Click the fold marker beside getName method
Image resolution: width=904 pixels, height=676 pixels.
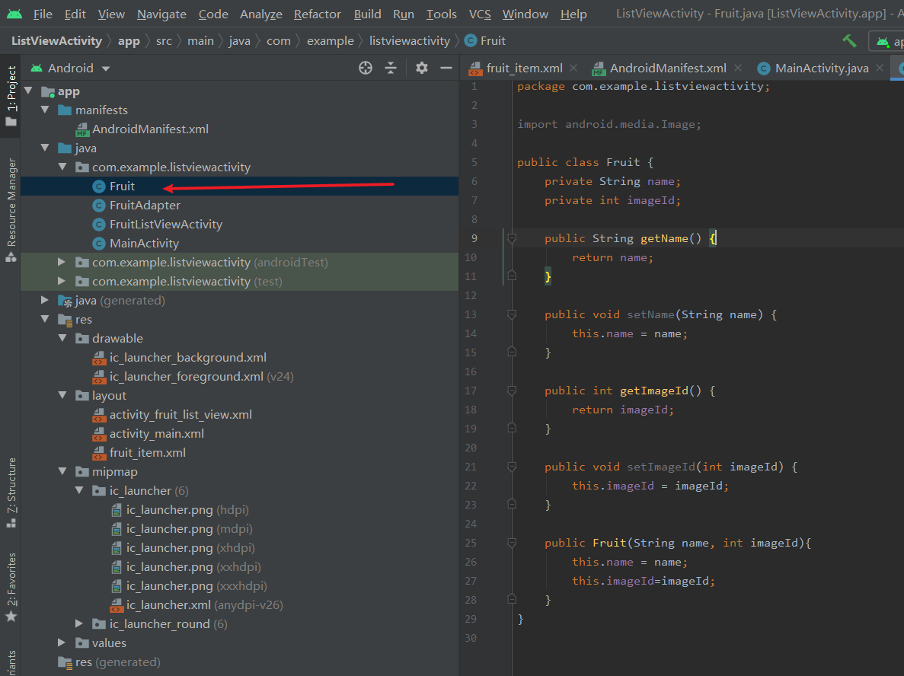point(511,238)
